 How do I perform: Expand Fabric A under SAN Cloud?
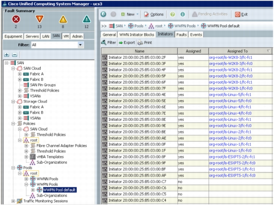(x=19, y=74)
